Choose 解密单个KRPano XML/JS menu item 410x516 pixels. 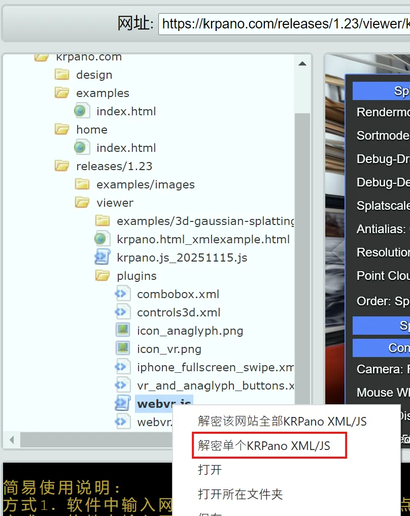(x=264, y=446)
